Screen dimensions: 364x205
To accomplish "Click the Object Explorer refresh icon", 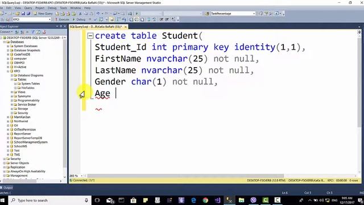I will (38, 32).
